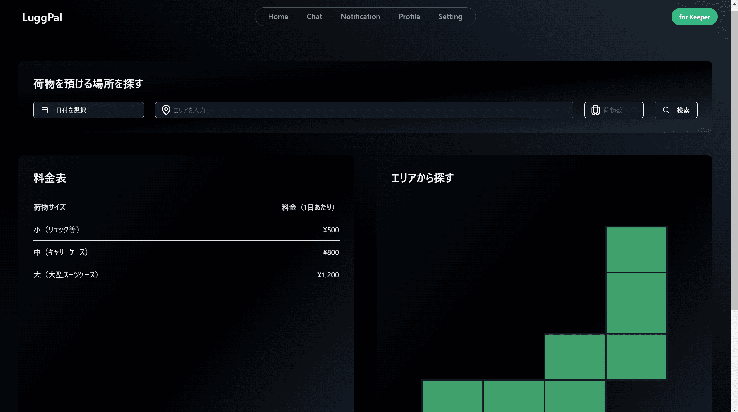Image resolution: width=738 pixels, height=412 pixels.
Task: Select the topmost green map tile
Action: pyautogui.click(x=636, y=249)
